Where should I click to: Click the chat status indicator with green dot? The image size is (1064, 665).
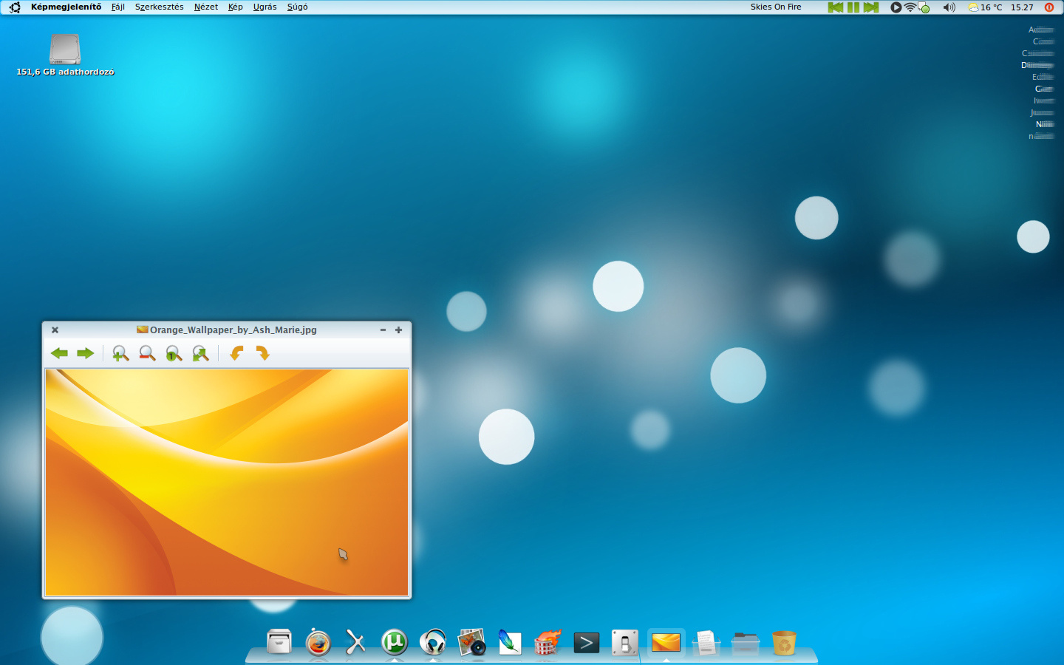tap(924, 7)
